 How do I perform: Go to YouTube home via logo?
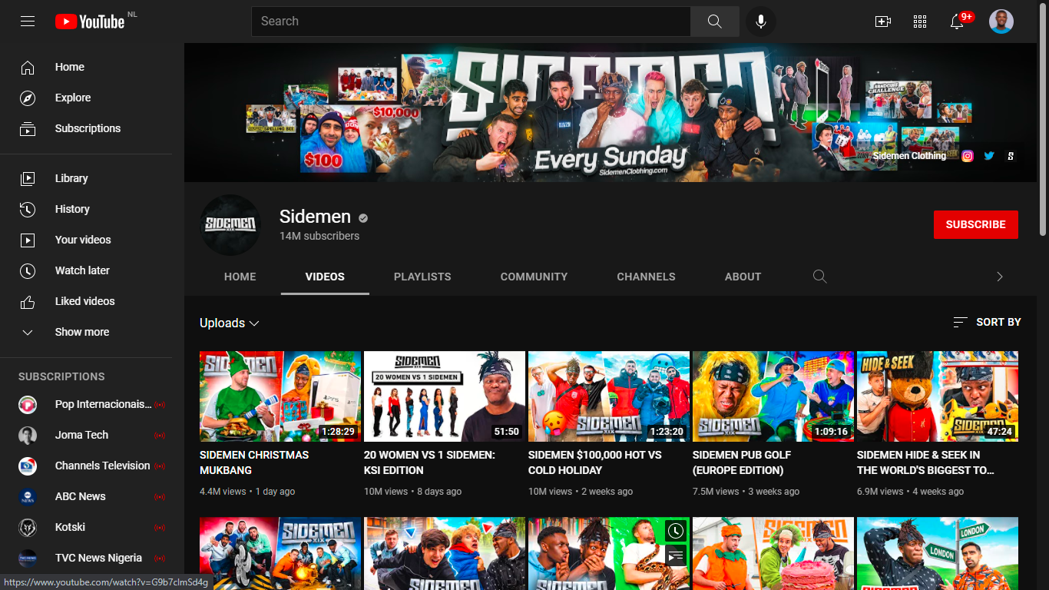point(89,22)
